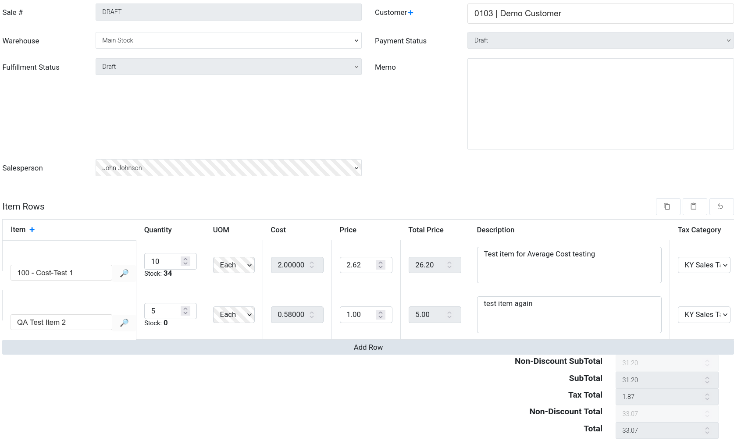Open item search for Cost-Test 1 row
The image size is (734, 441).
[124, 273]
